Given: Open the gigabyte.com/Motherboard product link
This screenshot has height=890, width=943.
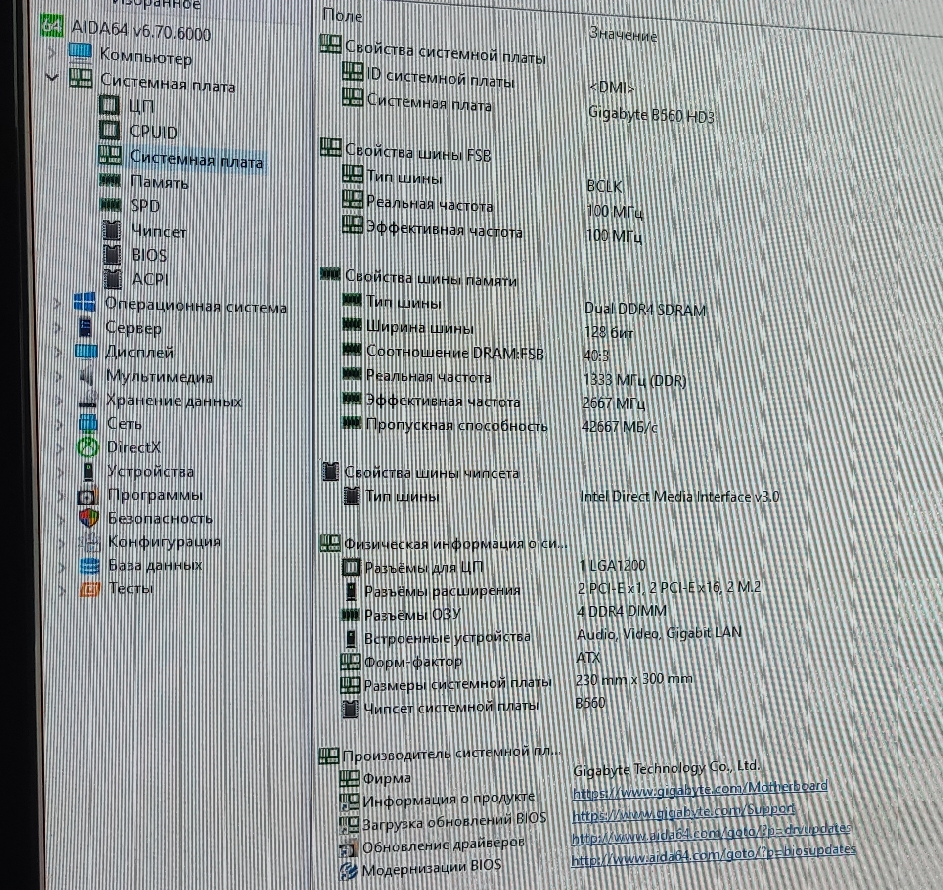Looking at the screenshot, I should [x=700, y=789].
